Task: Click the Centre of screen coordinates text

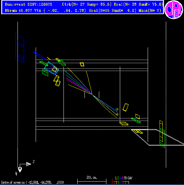Action: tap(33, 182)
